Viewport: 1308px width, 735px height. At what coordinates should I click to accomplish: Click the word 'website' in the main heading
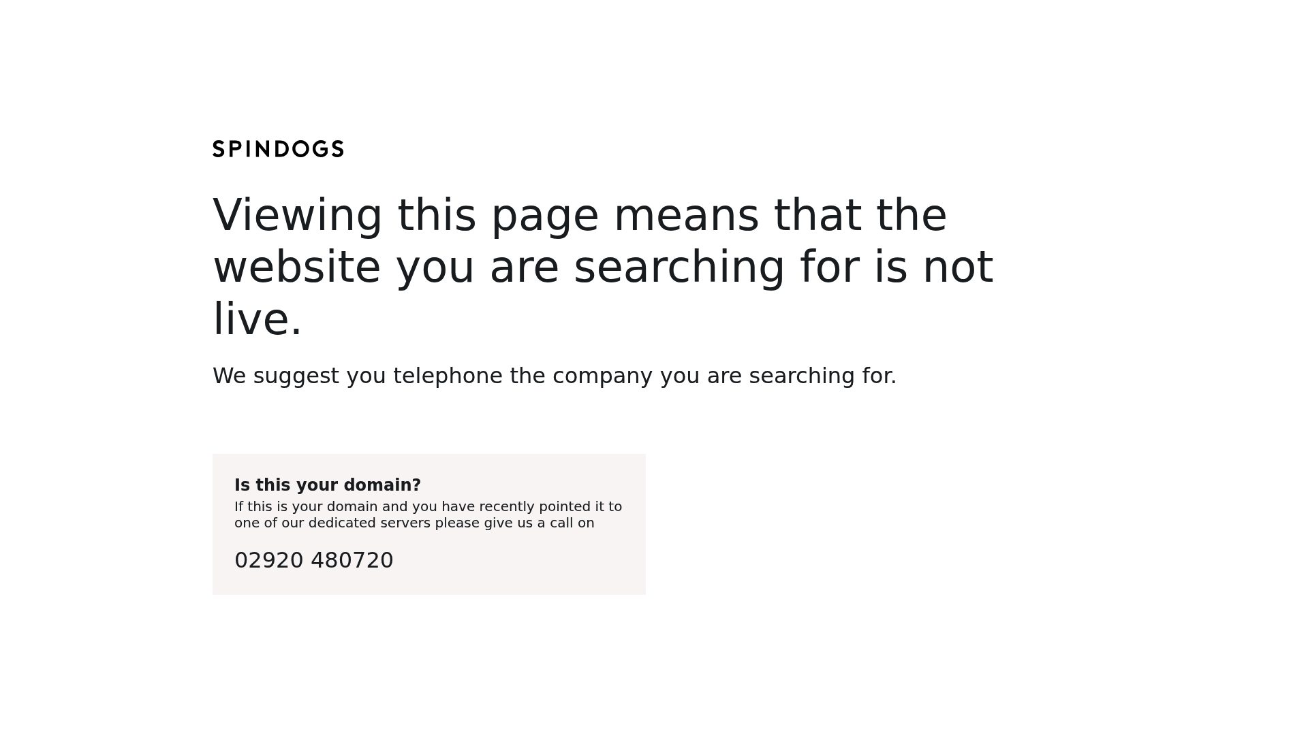[x=296, y=267]
